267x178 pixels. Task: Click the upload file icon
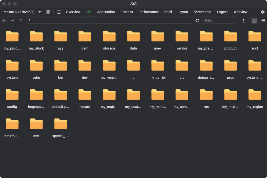pos(244,21)
